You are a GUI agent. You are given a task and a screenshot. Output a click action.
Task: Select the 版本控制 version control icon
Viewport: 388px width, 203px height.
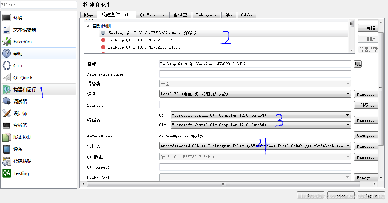click(7, 137)
